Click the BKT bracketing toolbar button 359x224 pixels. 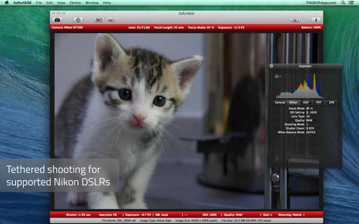click(x=99, y=20)
